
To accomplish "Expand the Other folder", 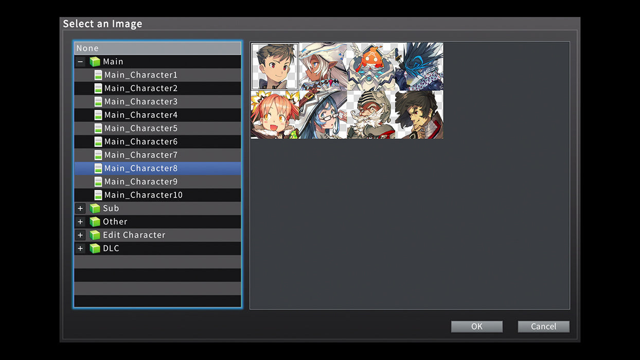I will [x=80, y=222].
